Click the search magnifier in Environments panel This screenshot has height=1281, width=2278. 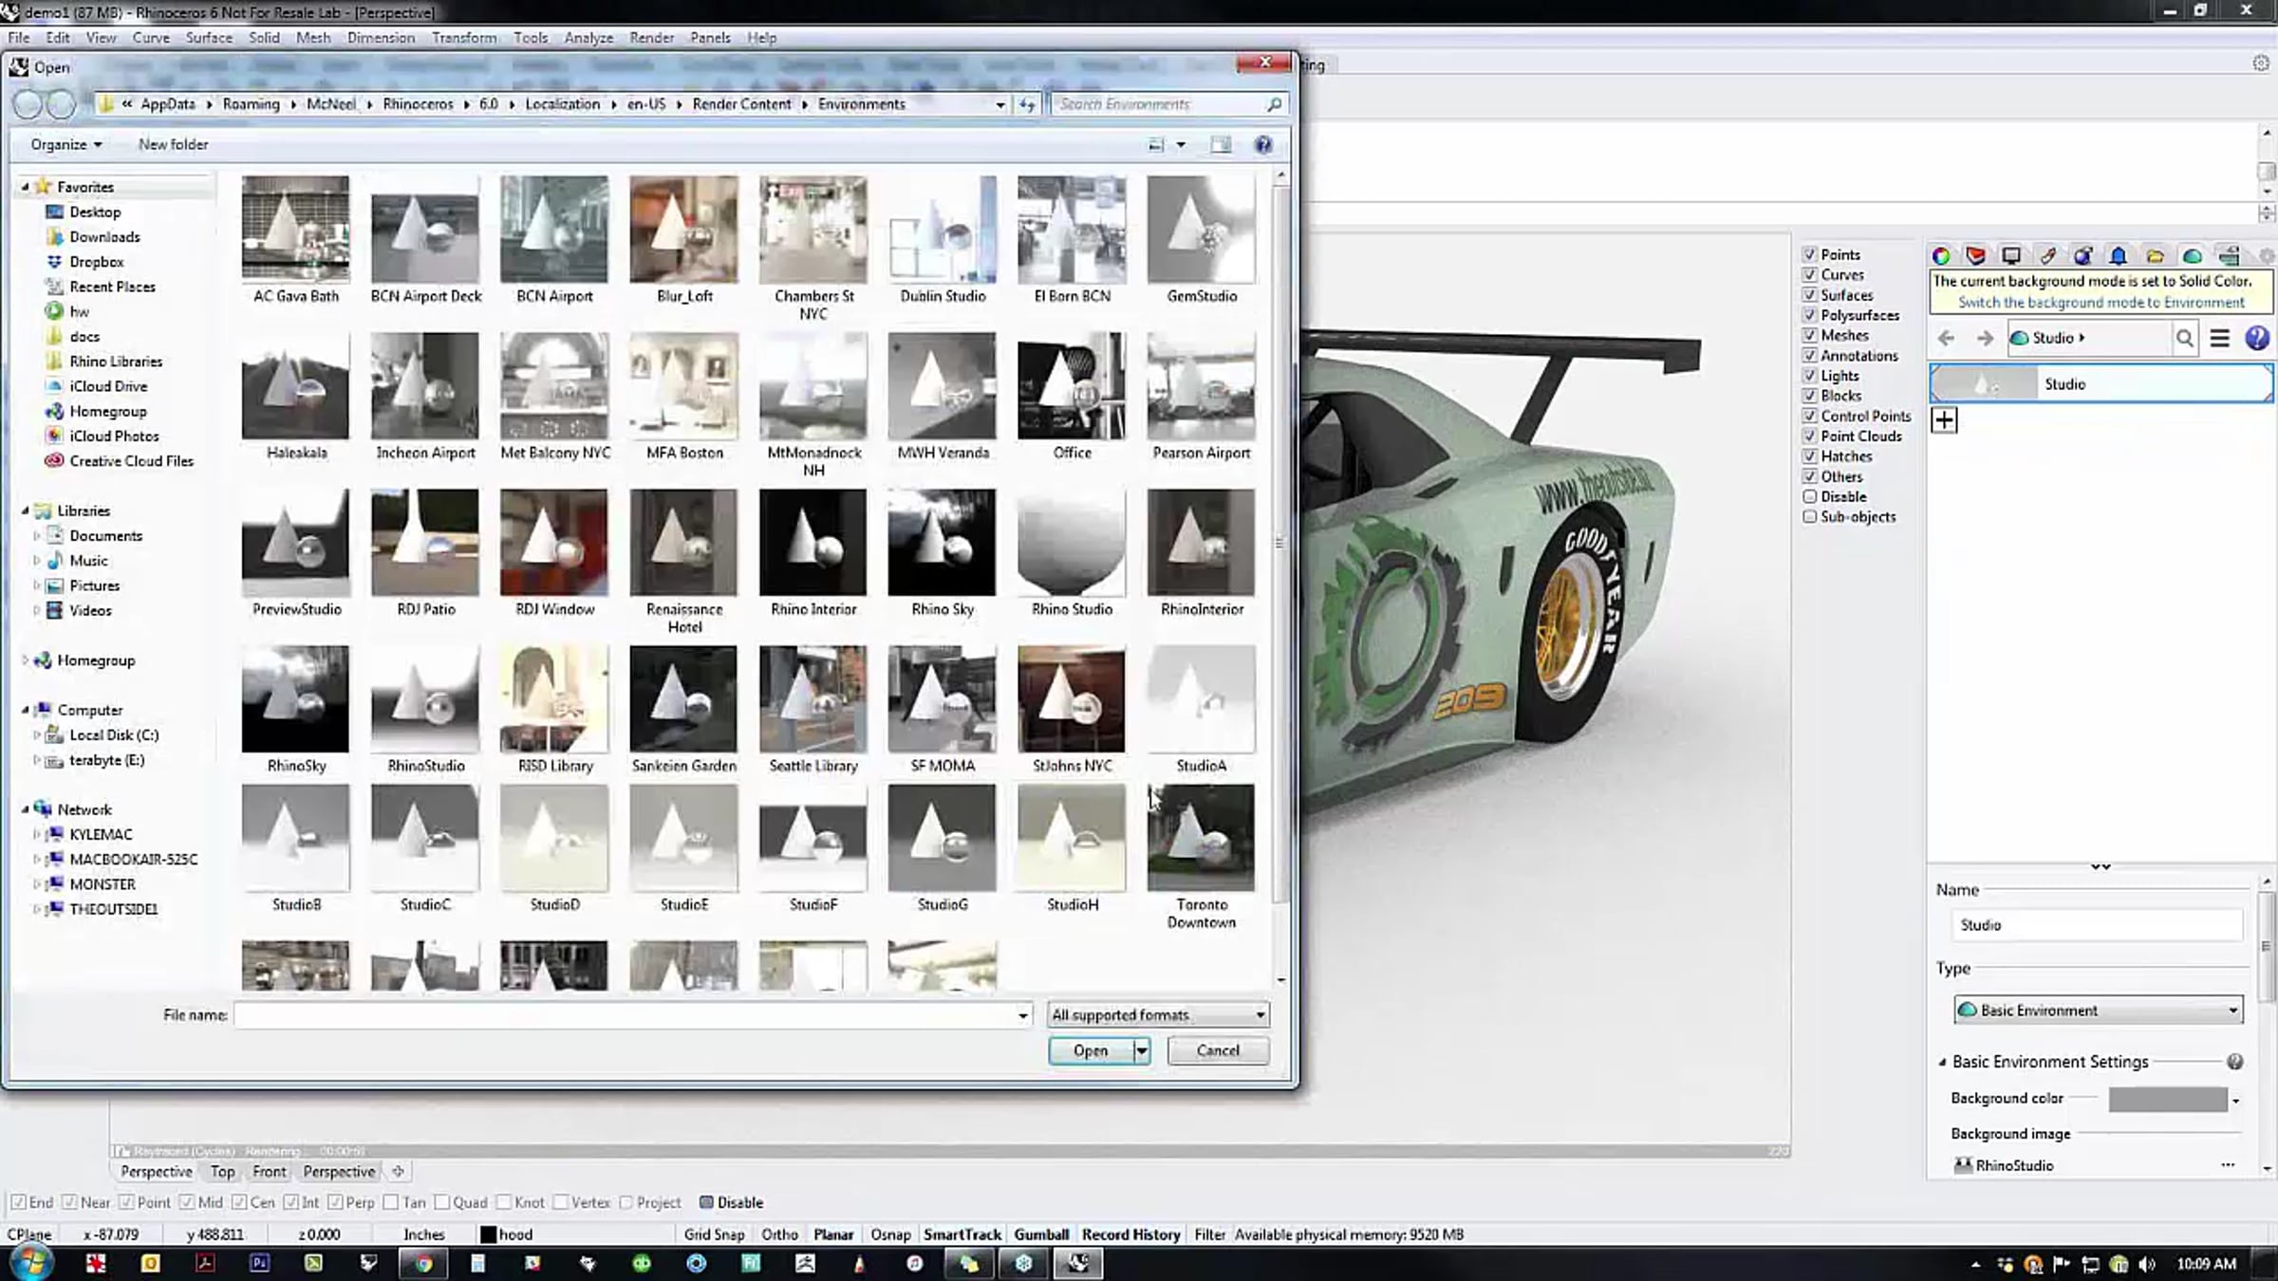pos(2184,338)
